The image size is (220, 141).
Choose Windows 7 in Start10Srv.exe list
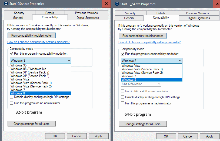pyautogui.click(x=41, y=90)
